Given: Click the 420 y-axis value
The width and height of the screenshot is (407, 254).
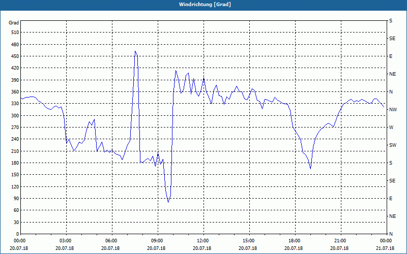Looking at the screenshot, I should (x=15, y=68).
